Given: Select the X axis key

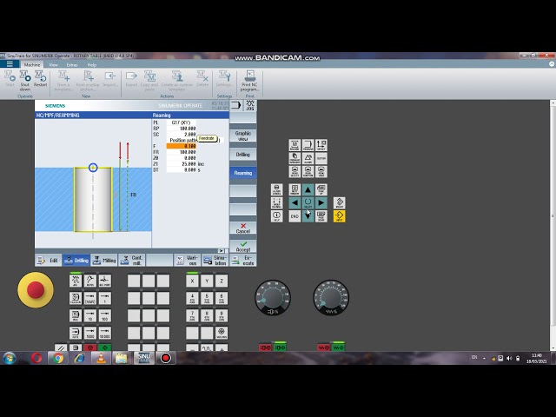Looking at the screenshot, I should click(x=192, y=281).
